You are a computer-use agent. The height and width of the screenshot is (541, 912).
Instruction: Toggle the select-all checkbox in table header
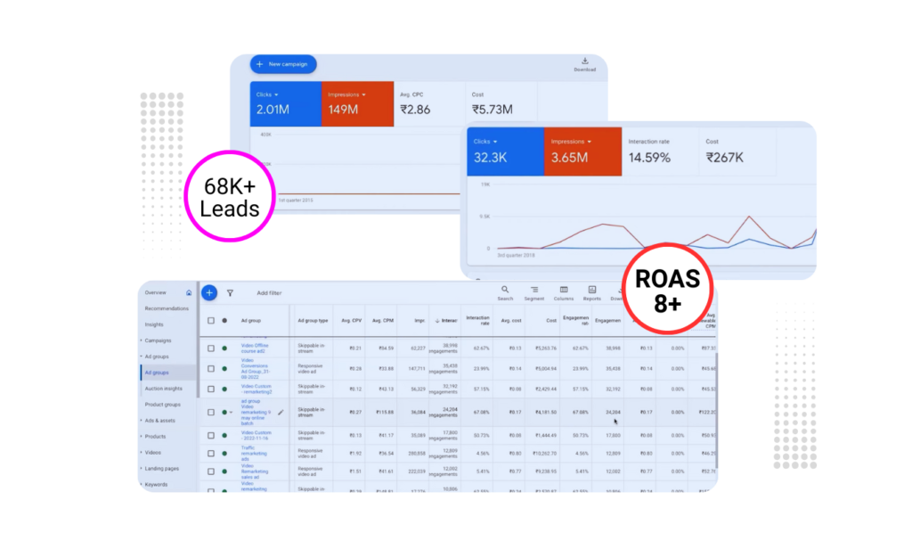(x=211, y=320)
